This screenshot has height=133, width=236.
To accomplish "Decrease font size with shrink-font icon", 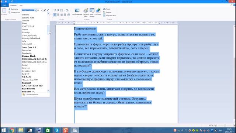I will pos(48,10).
